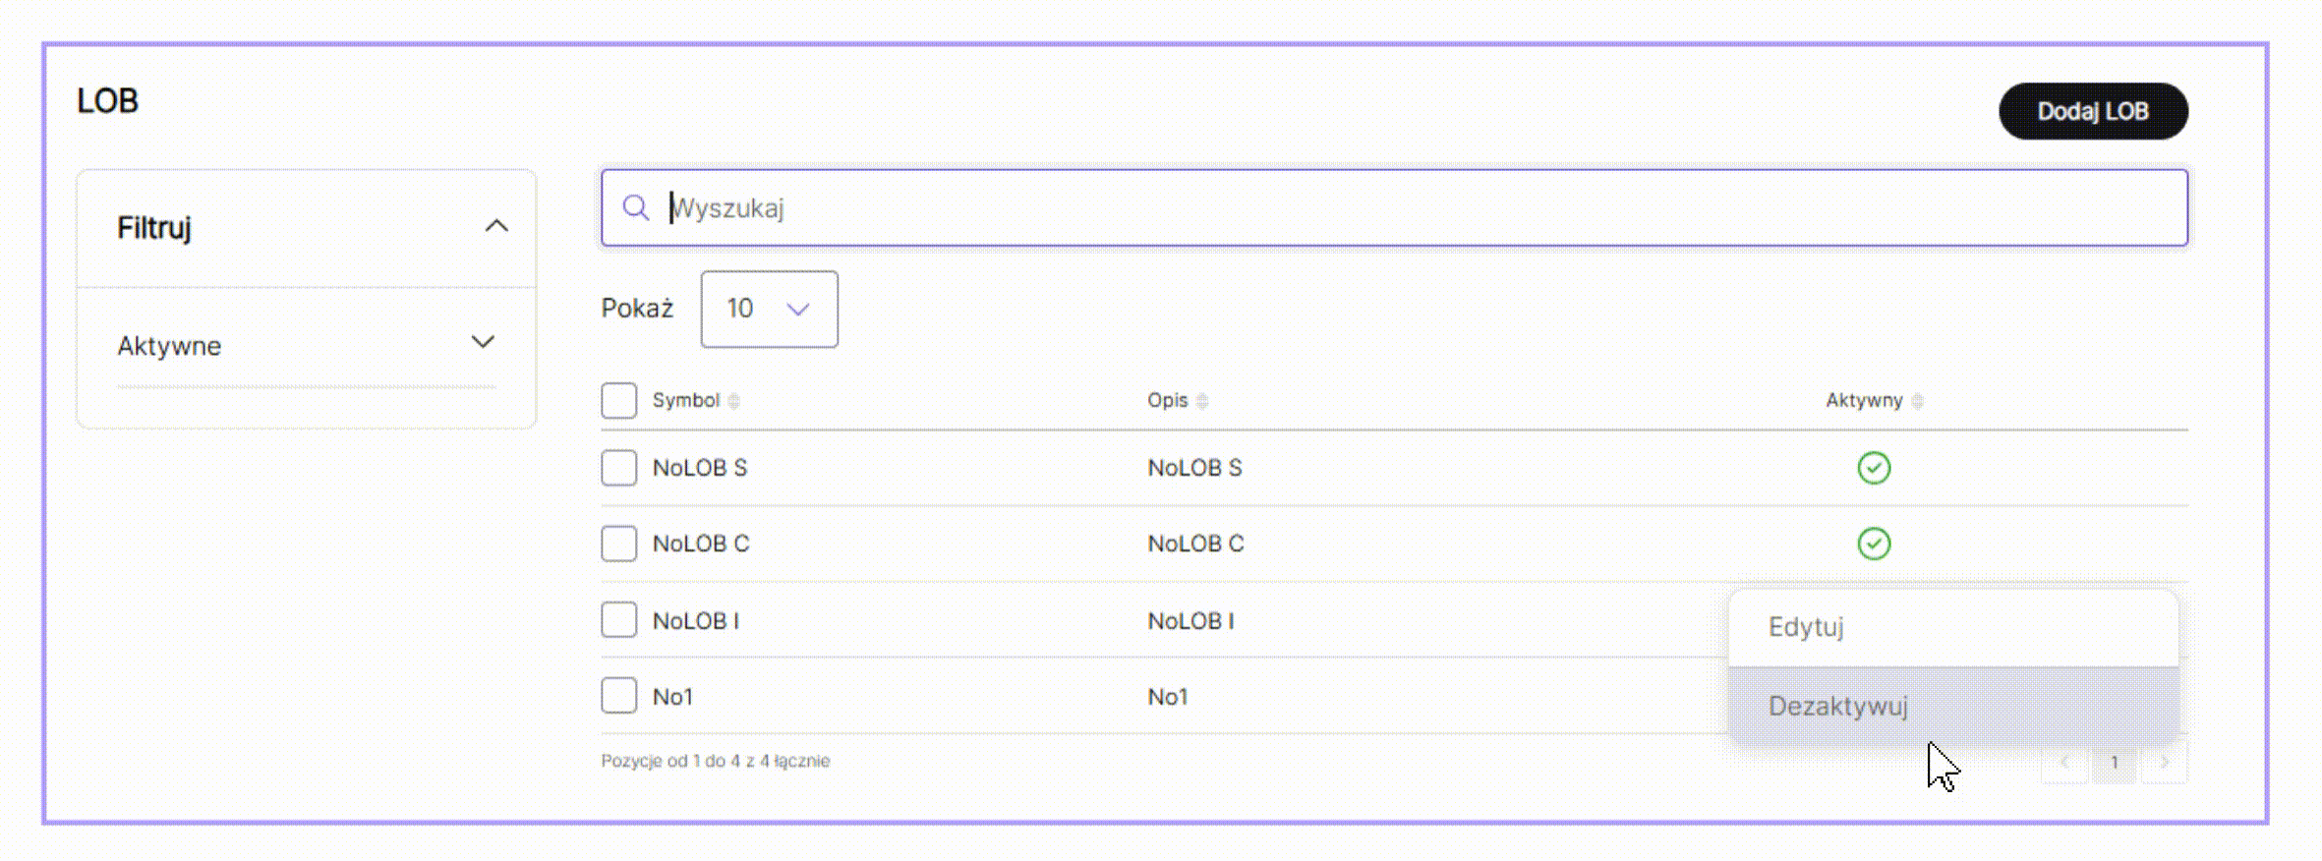Click the NoLOB I description cell
This screenshot has width=2322, height=861.
click(1190, 621)
